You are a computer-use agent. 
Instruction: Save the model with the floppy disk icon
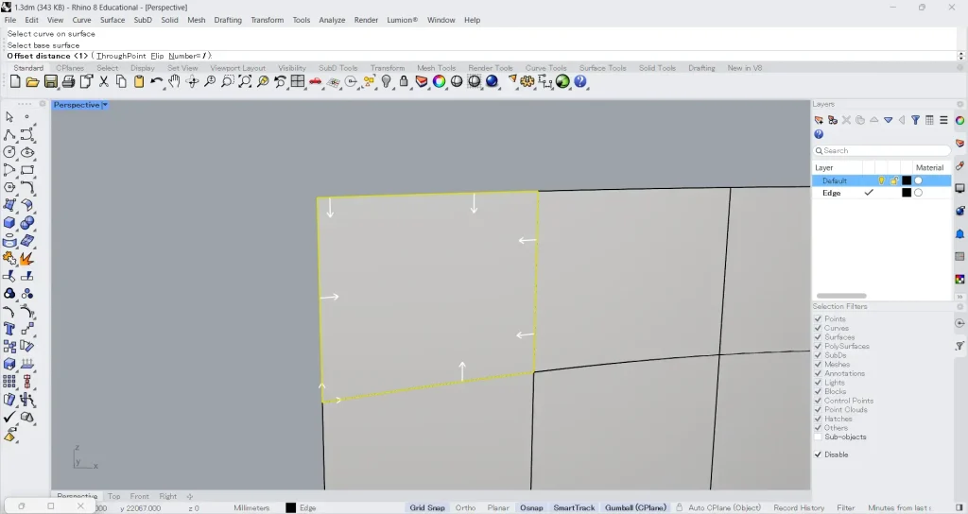click(51, 81)
